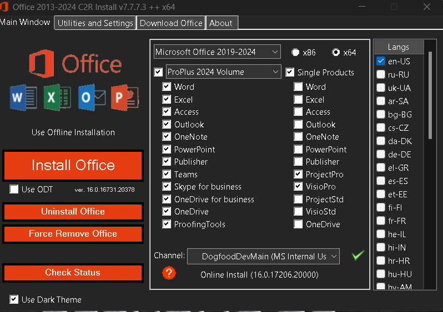
Task: Click the Force Remove Office button
Action: (x=73, y=234)
